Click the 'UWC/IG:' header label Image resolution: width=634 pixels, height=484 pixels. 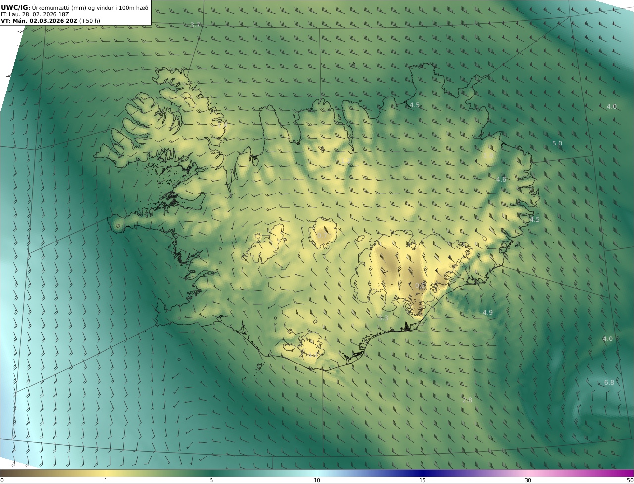click(16, 8)
